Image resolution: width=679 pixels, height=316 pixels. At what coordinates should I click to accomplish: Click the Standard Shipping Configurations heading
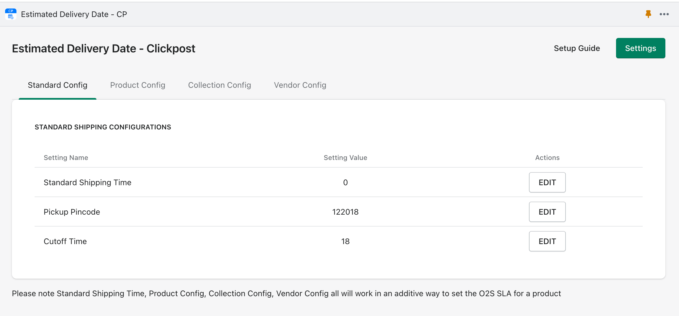(x=103, y=127)
